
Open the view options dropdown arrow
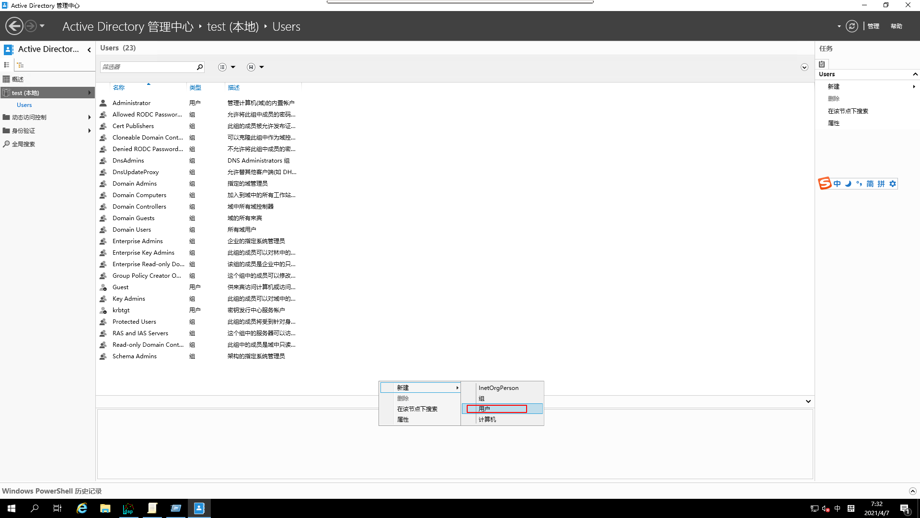(234, 67)
